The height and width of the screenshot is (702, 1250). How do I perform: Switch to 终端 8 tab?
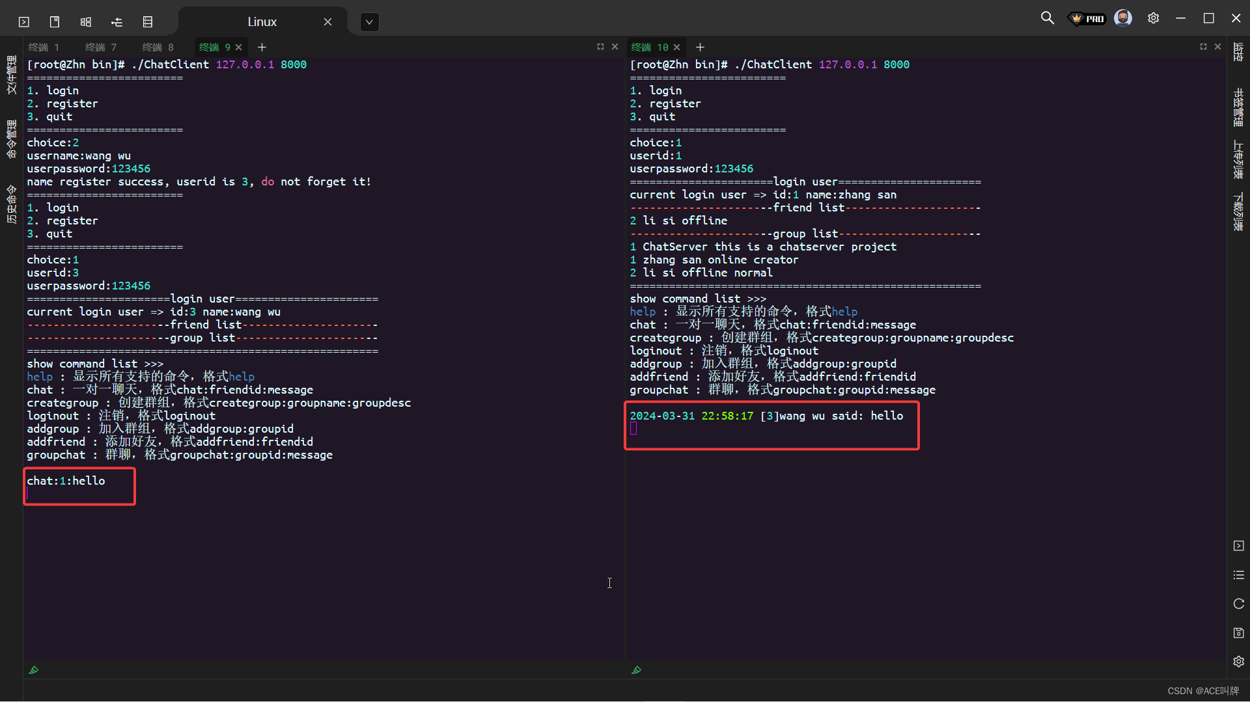point(158,47)
